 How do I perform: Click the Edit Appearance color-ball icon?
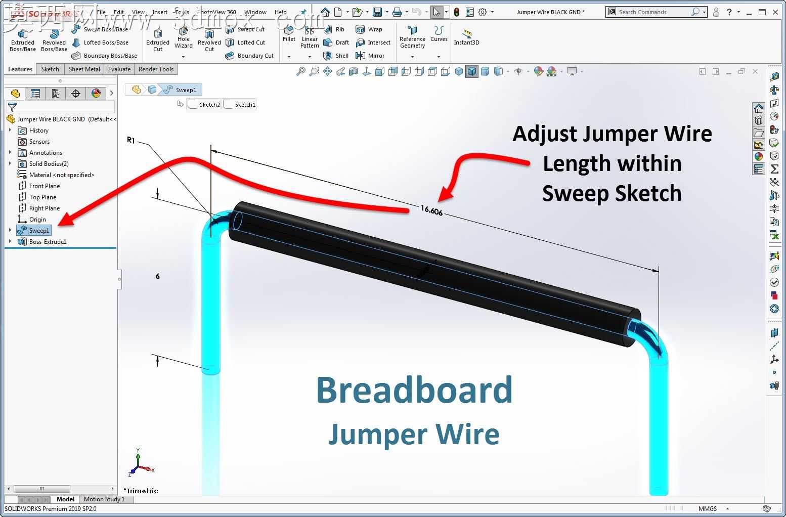click(538, 71)
